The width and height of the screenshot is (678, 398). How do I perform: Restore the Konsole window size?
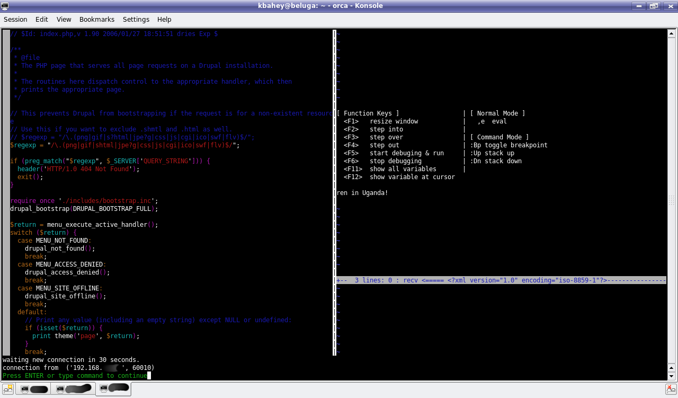click(x=654, y=6)
